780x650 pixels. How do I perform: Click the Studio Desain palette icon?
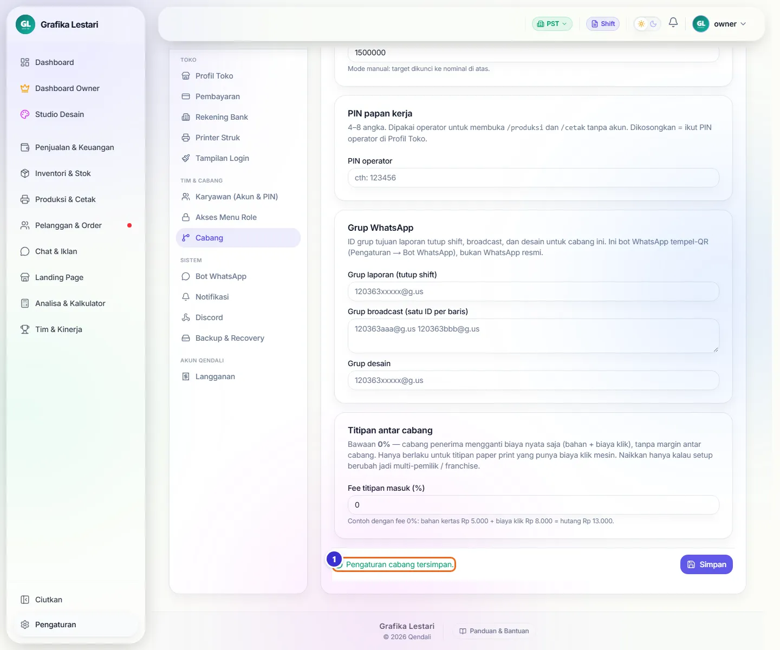point(25,114)
